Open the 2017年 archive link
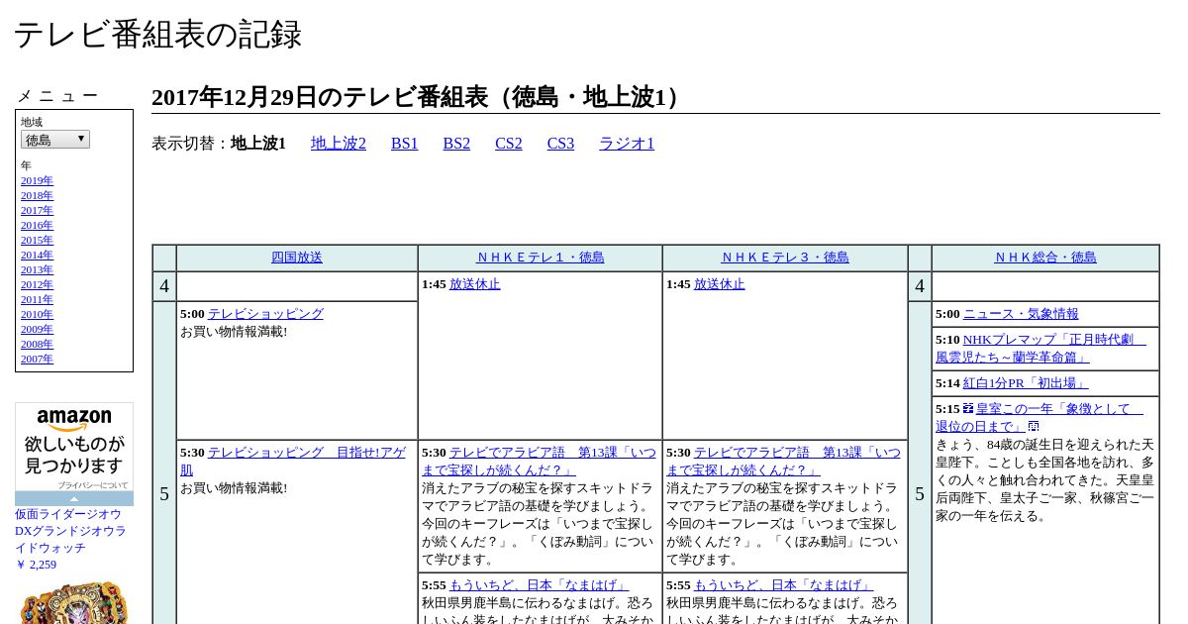This screenshot has height=624, width=1188. (x=37, y=210)
